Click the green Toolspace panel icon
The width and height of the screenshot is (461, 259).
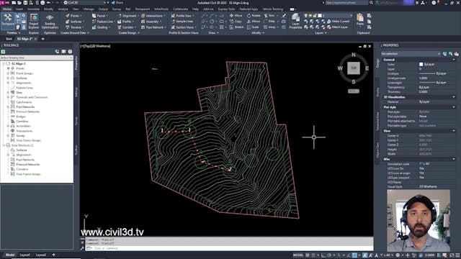(3, 52)
